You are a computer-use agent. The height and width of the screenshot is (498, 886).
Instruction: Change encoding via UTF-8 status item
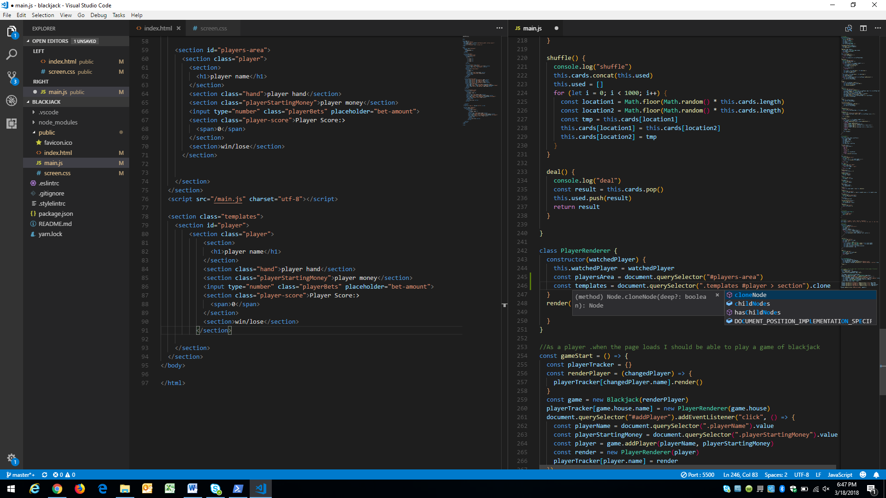[x=801, y=474]
